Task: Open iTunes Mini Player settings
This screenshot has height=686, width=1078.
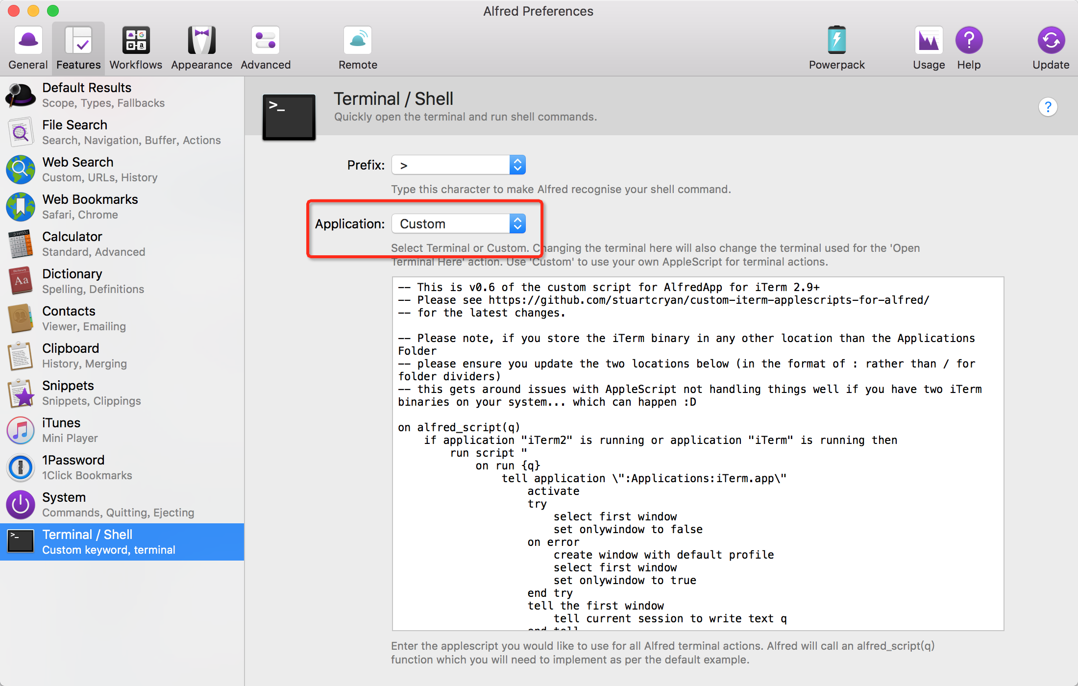Action: [122, 430]
